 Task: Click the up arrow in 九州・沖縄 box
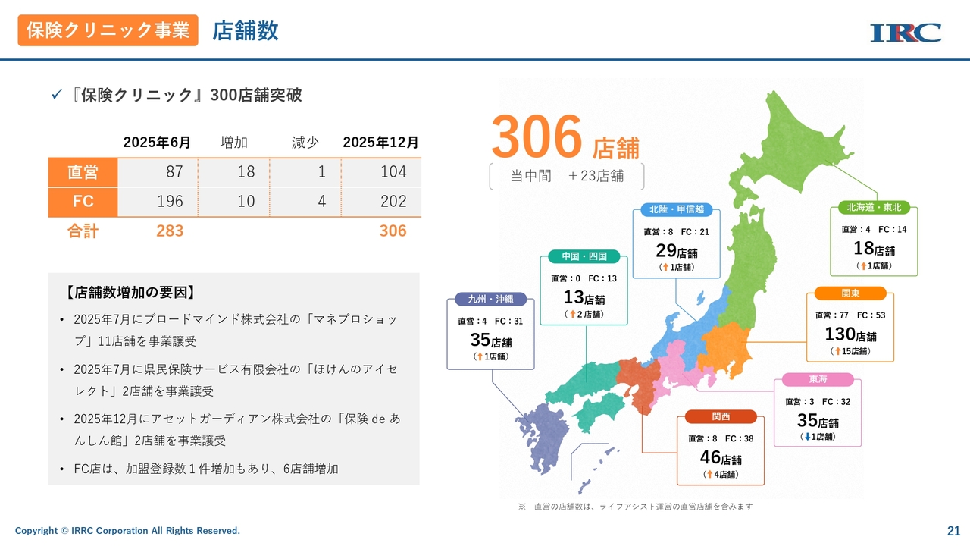pyautogui.click(x=478, y=356)
